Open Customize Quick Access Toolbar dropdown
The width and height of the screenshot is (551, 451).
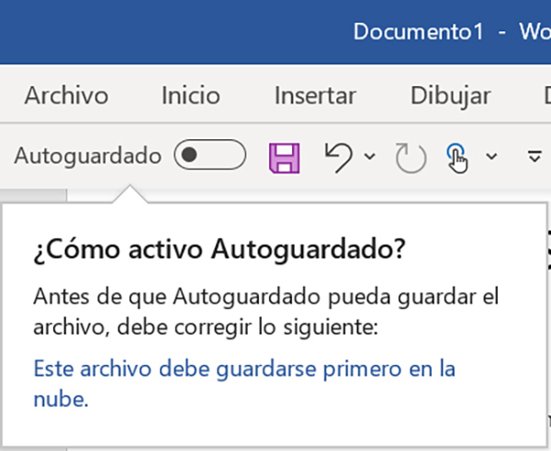(534, 156)
